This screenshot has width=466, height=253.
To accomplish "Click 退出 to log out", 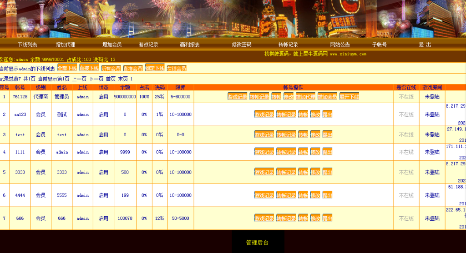I will click(425, 45).
